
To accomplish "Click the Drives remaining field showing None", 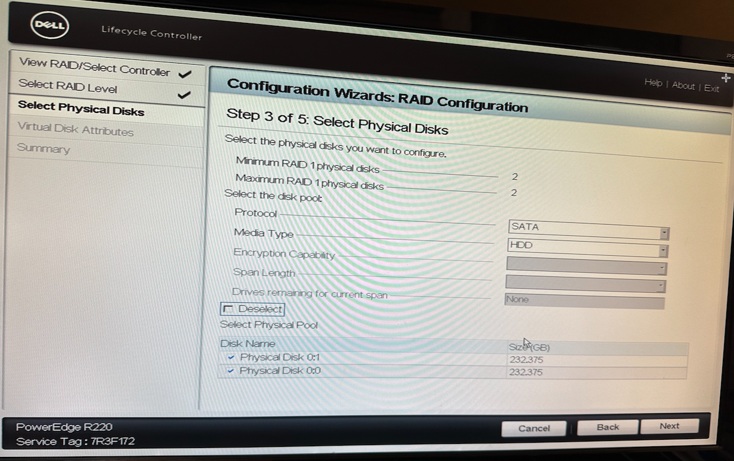I will point(584,301).
